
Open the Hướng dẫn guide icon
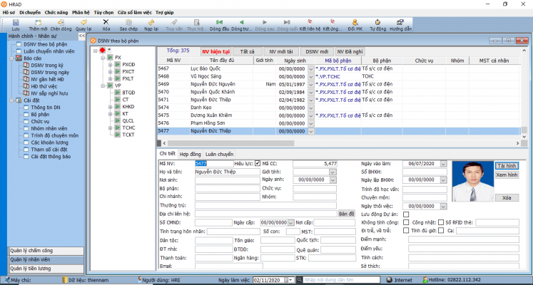click(x=400, y=22)
